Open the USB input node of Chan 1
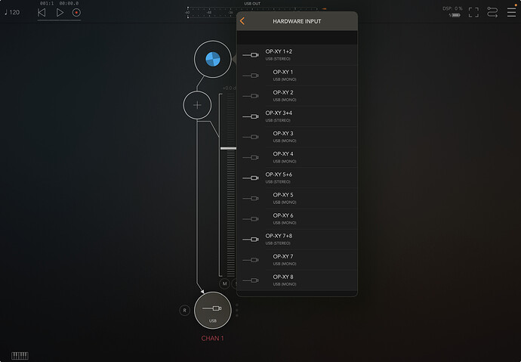521x362 pixels. click(x=213, y=310)
